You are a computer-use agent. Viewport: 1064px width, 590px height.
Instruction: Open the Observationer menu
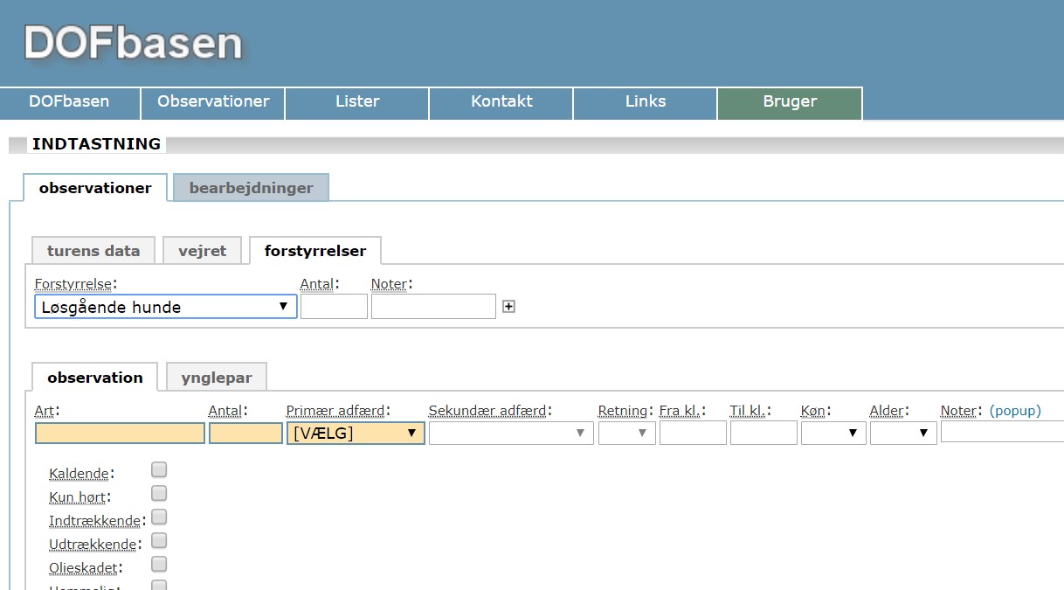click(x=213, y=102)
